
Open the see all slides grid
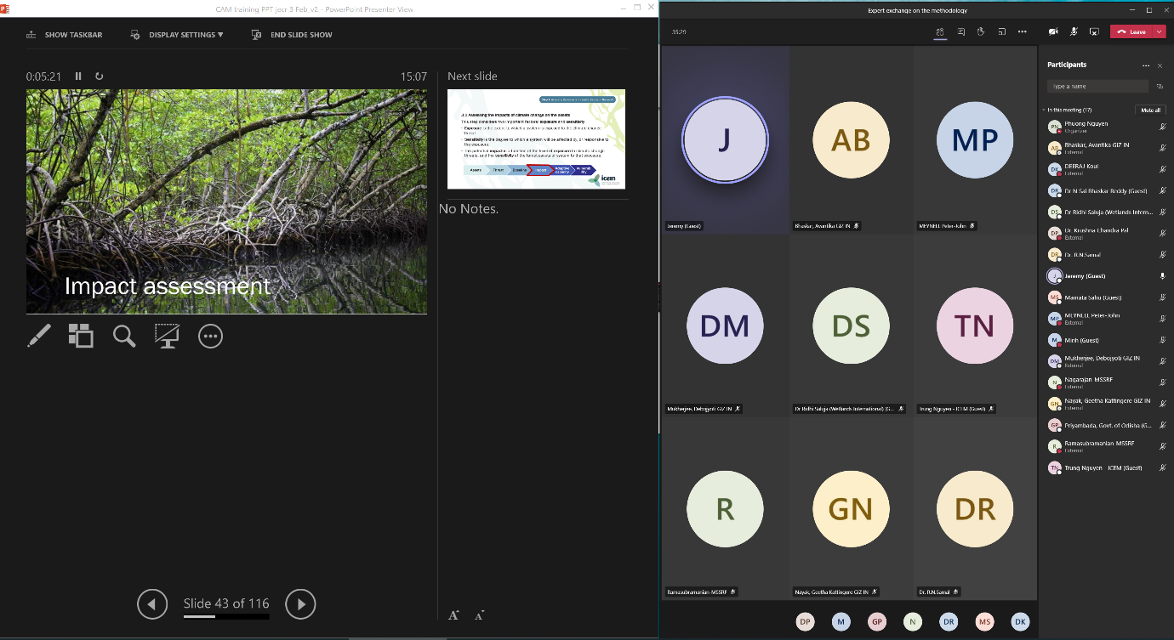pos(81,337)
